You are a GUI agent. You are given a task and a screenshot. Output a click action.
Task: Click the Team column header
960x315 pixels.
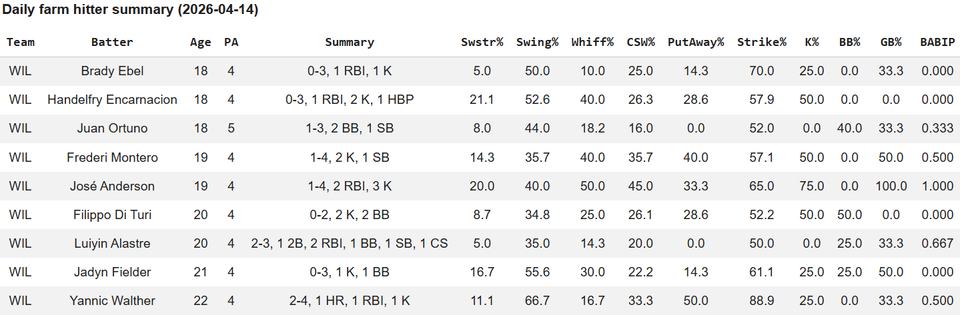(21, 42)
